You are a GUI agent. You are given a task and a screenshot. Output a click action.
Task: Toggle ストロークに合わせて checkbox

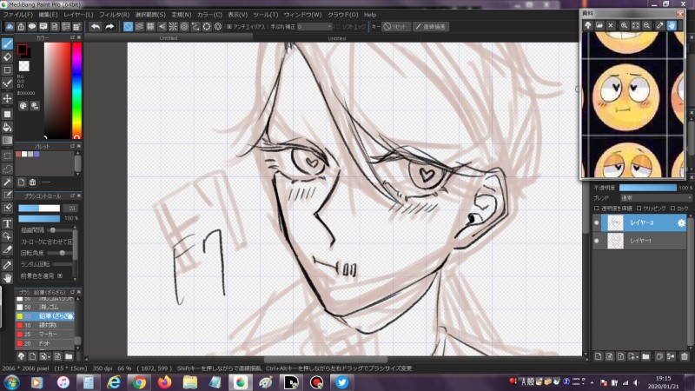pyautogui.click(x=70, y=242)
